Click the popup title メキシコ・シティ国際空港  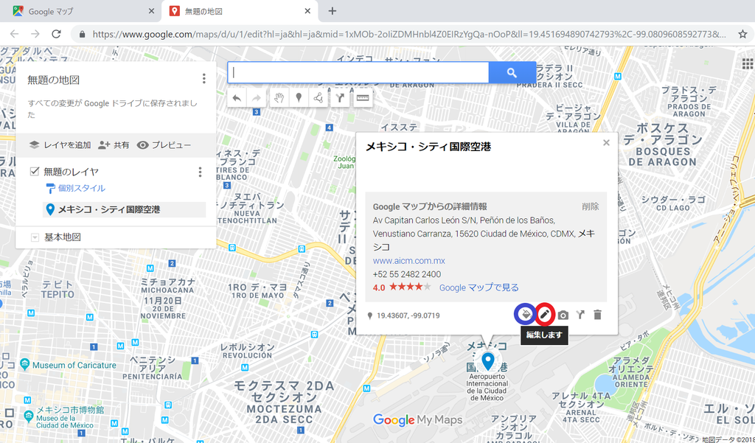[428, 147]
